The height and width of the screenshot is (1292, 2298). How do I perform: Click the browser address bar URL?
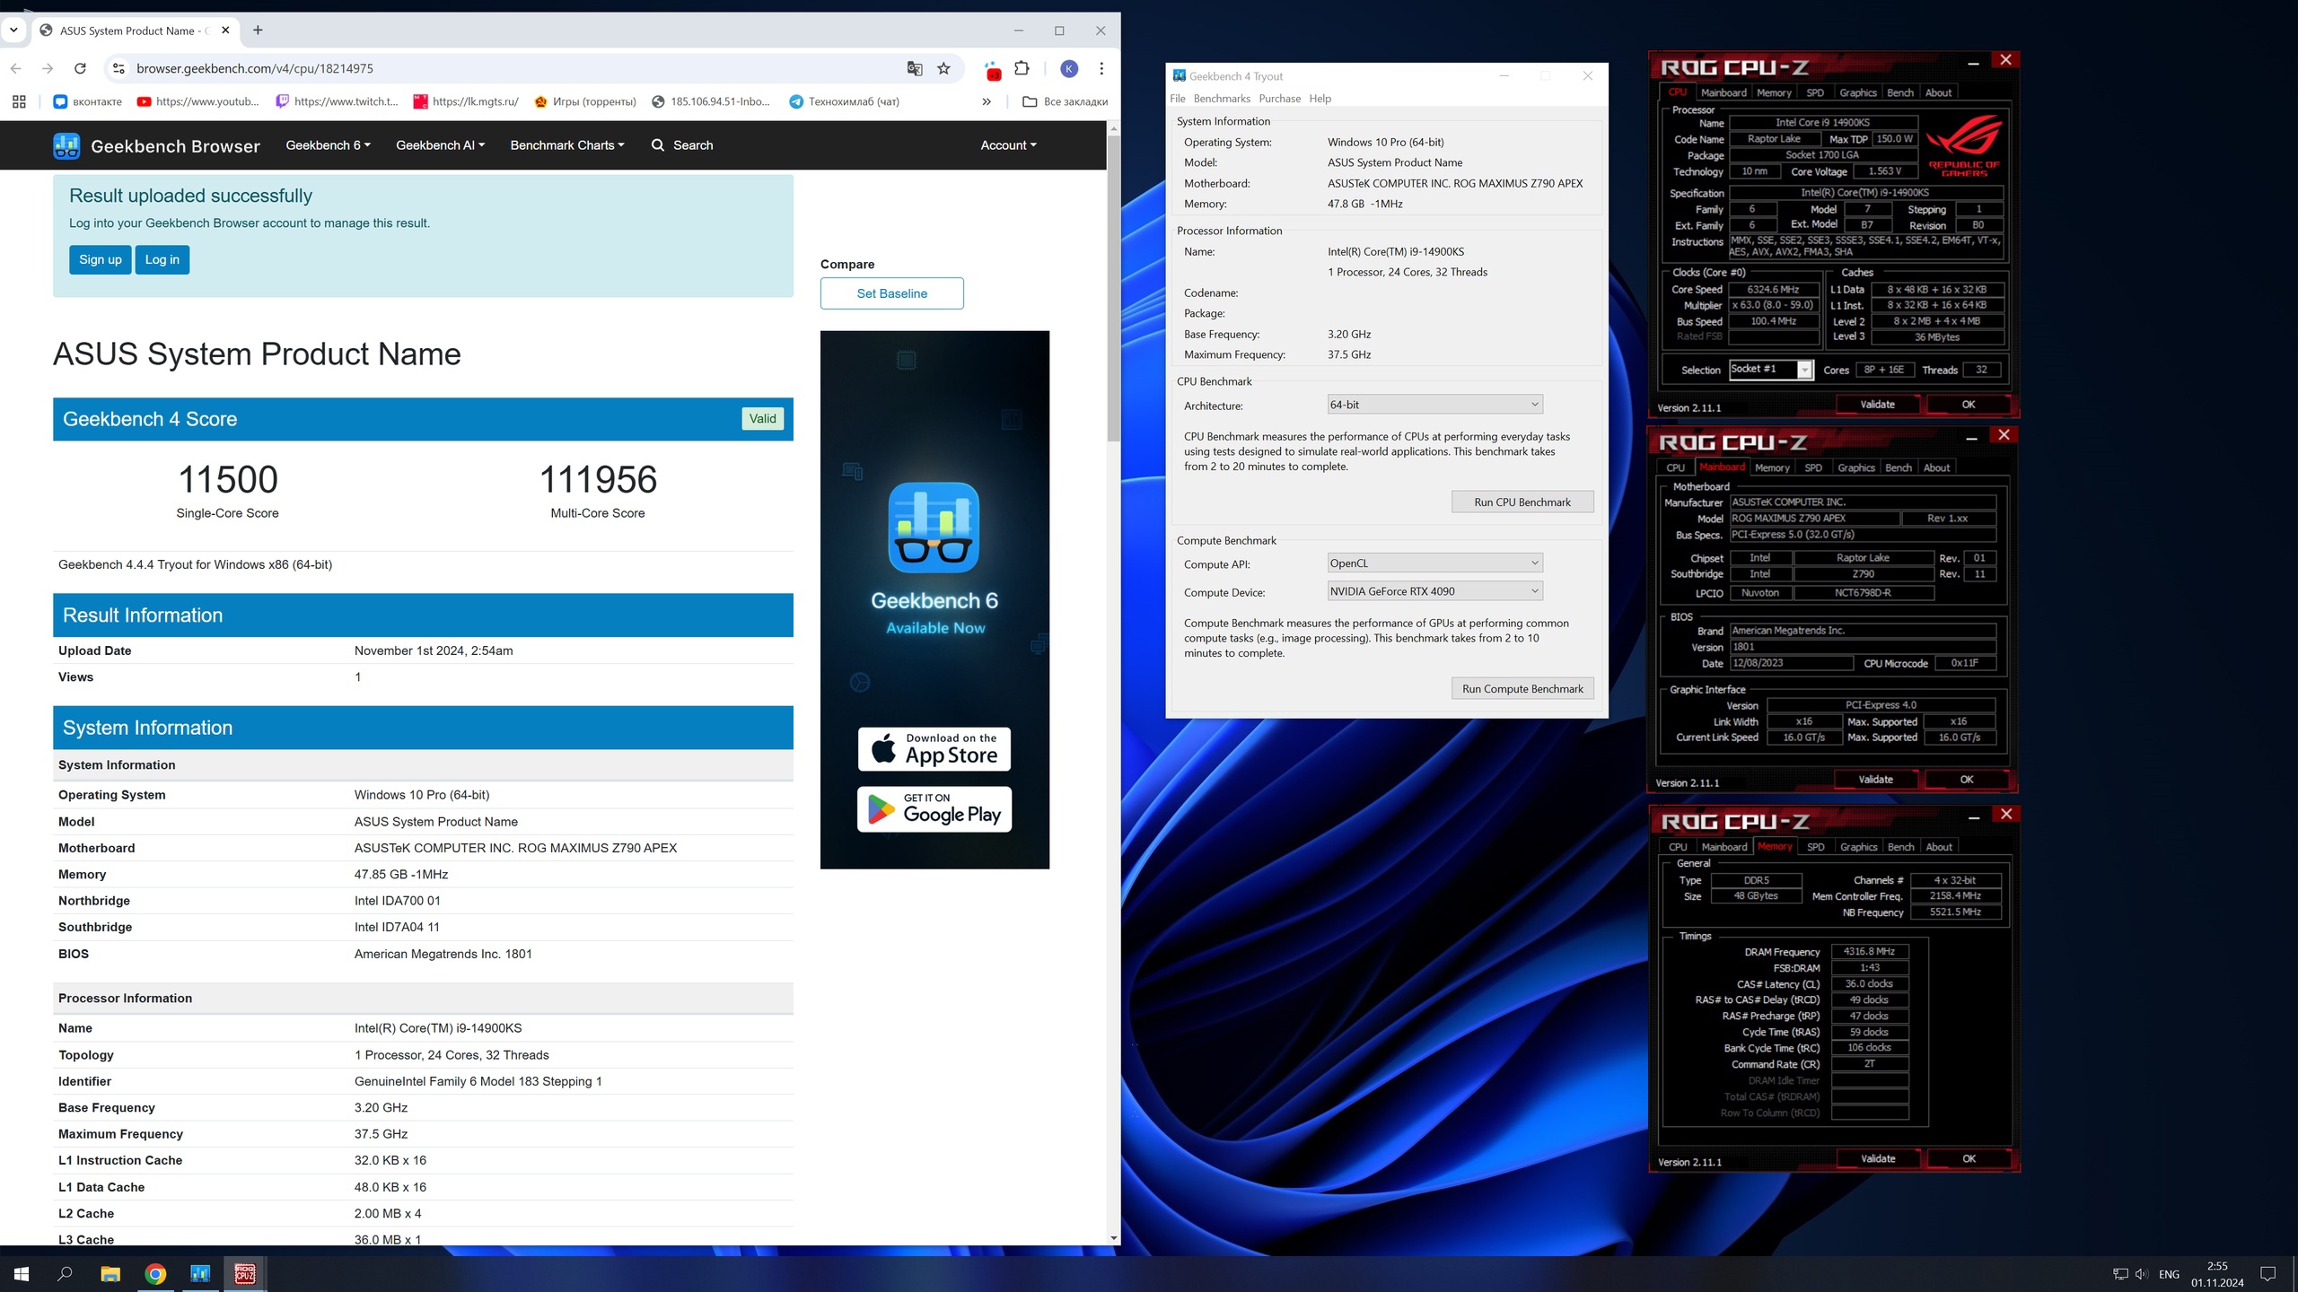255,68
